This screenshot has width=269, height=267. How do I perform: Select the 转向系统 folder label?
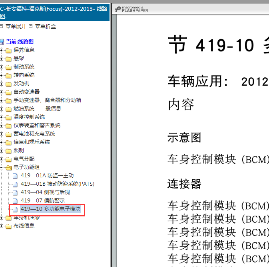point(24,75)
